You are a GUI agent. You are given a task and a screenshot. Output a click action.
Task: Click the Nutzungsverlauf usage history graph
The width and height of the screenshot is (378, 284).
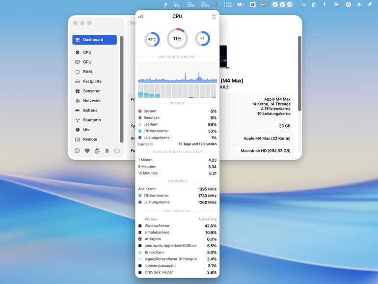(177, 73)
